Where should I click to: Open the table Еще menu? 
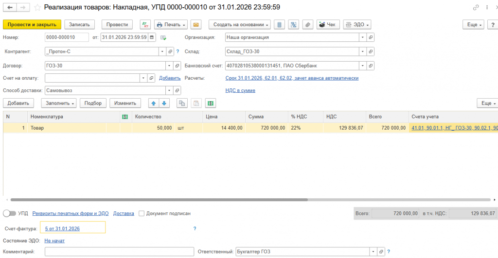tap(488, 103)
